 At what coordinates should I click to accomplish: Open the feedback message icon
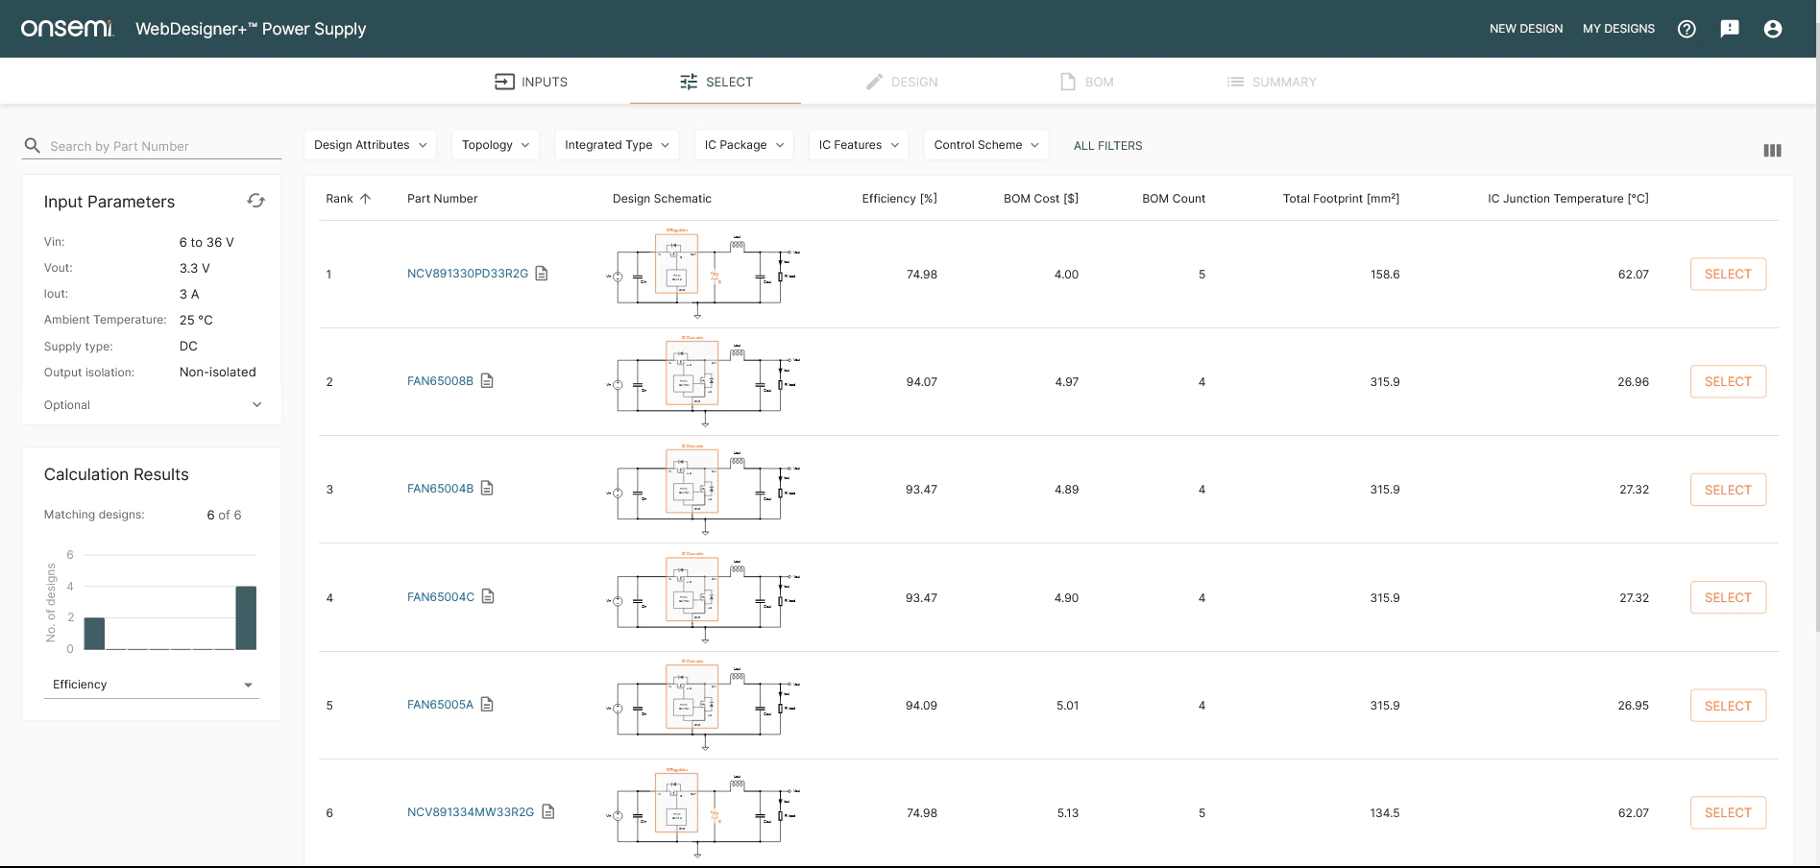(1730, 29)
